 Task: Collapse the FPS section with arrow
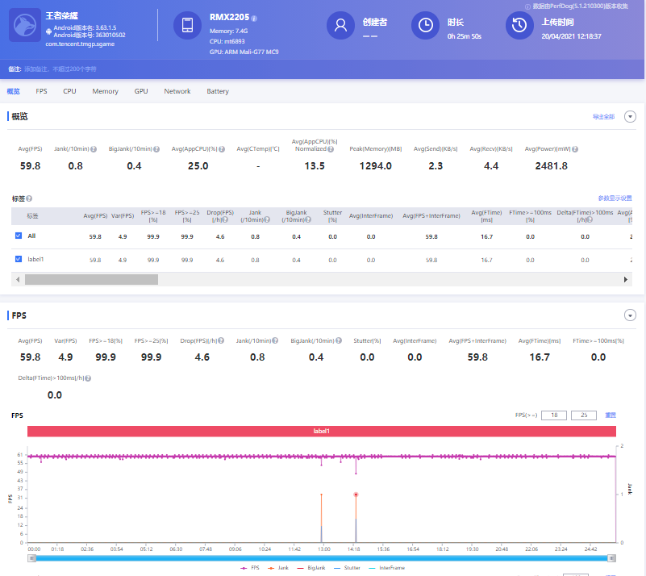(630, 315)
